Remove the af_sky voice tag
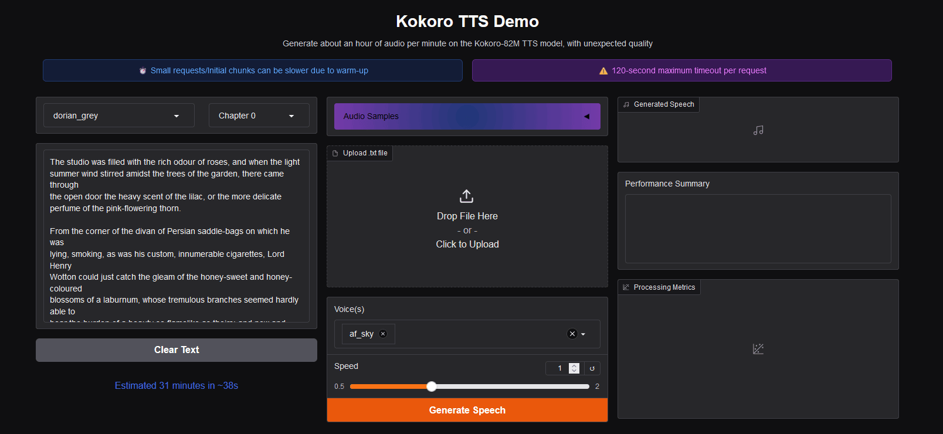The height and width of the screenshot is (434, 943). pos(383,334)
